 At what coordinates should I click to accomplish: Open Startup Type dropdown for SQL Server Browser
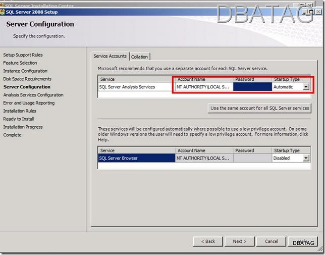[306, 158]
